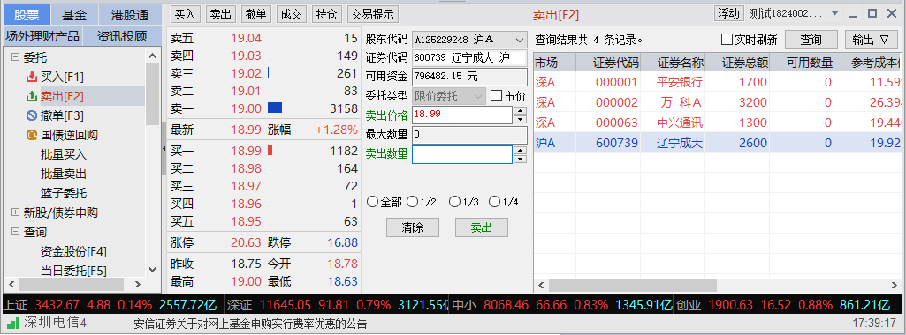906x335 pixels.
Task: Click the green 卖出 sell icon in sidebar
Action: 32,96
